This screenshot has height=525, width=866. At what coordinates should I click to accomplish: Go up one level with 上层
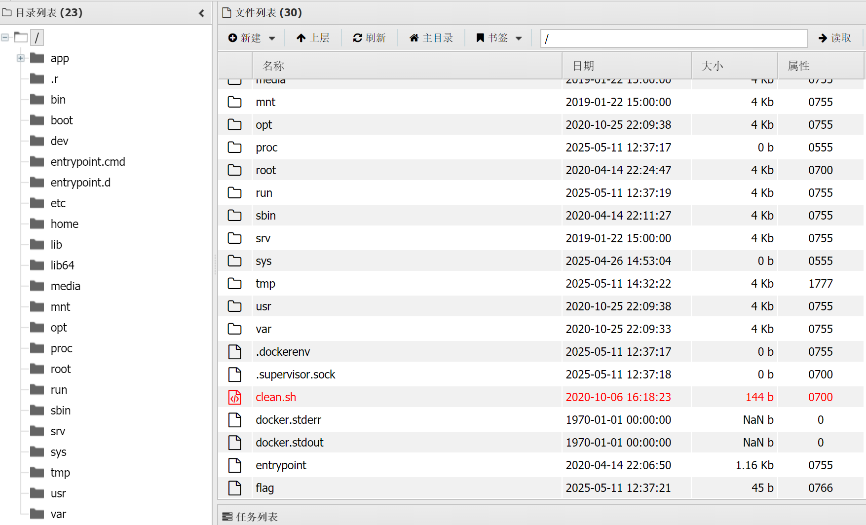(313, 38)
